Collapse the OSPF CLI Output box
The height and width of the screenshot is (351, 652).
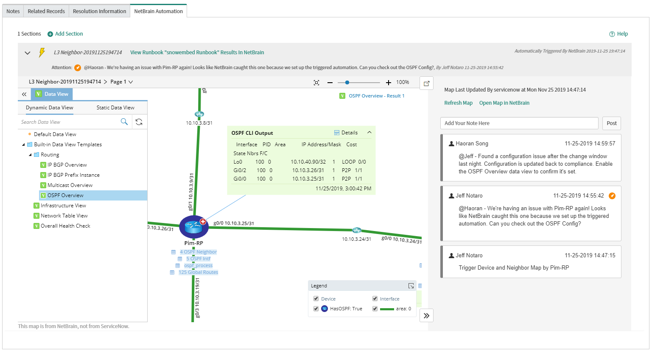click(369, 132)
